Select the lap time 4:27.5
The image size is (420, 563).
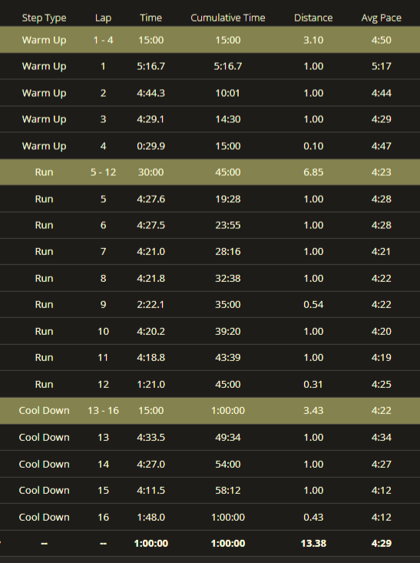[x=150, y=225]
